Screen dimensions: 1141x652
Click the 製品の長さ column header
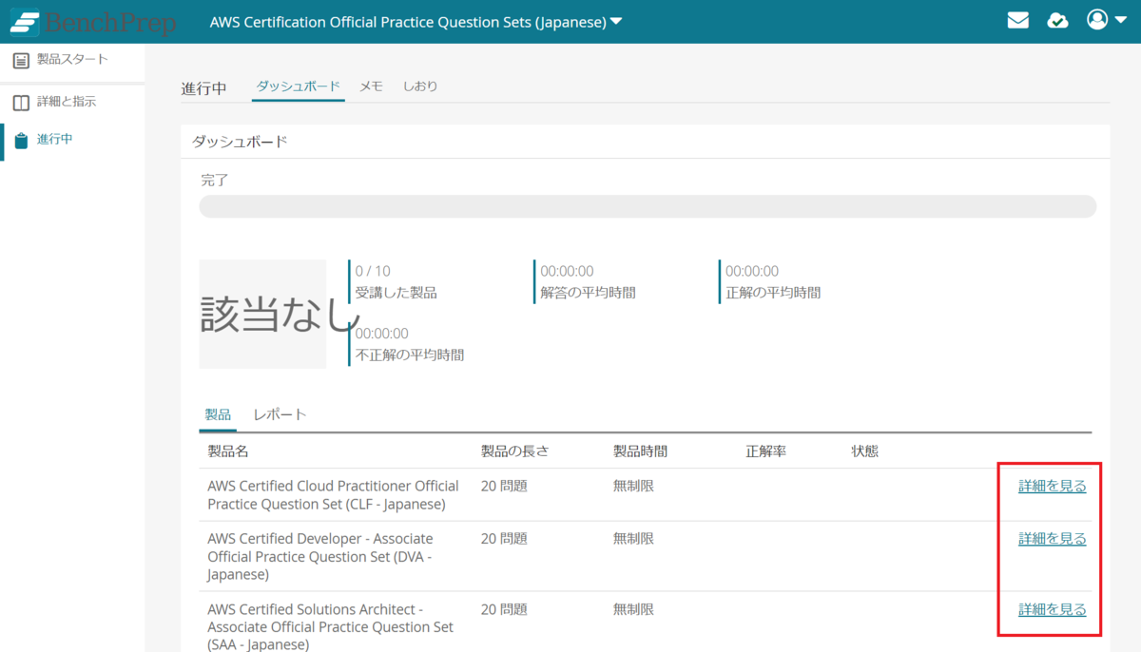point(514,451)
